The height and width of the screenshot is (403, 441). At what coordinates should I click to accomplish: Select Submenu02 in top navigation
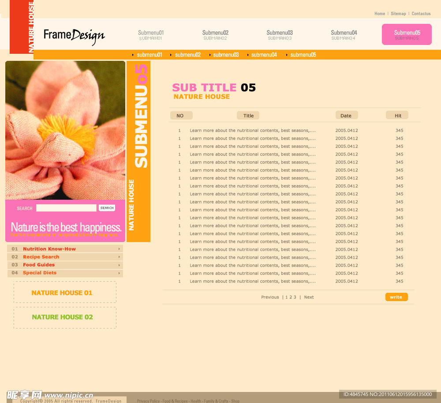pos(215,34)
